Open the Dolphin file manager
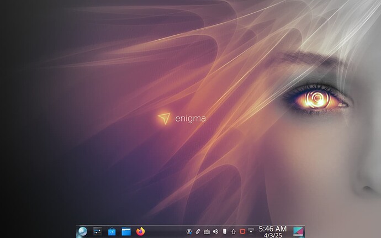Viewport: 381px width, 238px height. tap(126, 232)
